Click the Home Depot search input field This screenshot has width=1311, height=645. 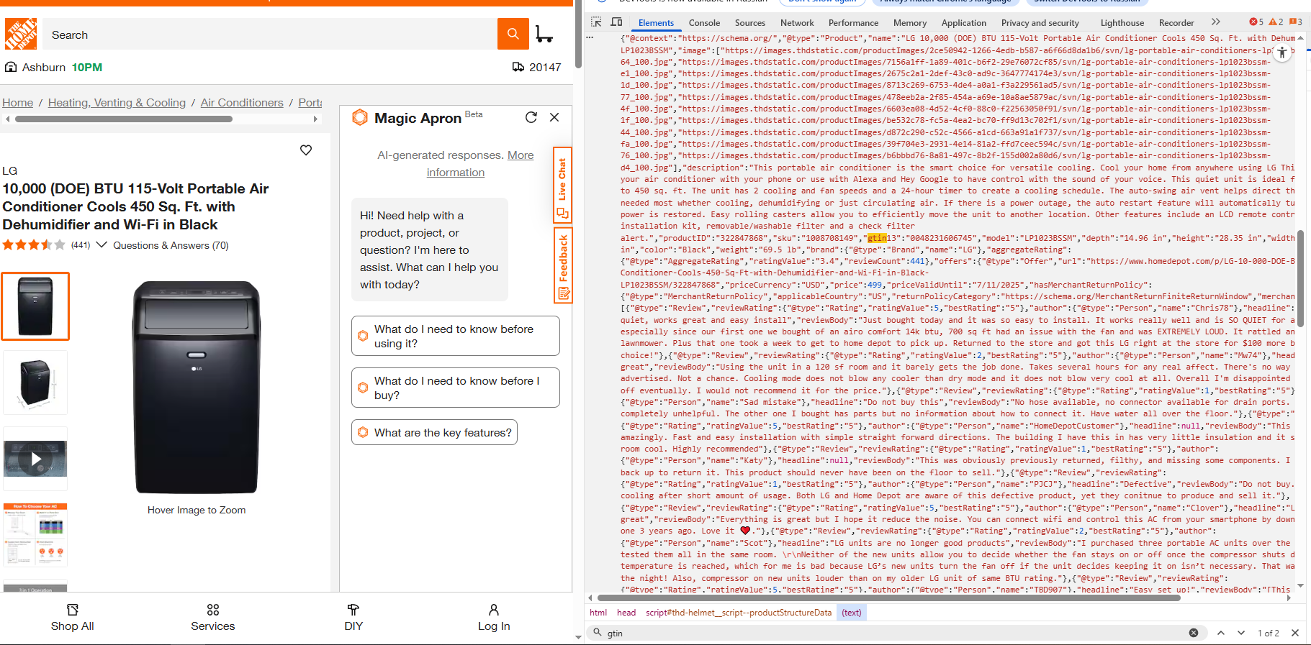(269, 35)
